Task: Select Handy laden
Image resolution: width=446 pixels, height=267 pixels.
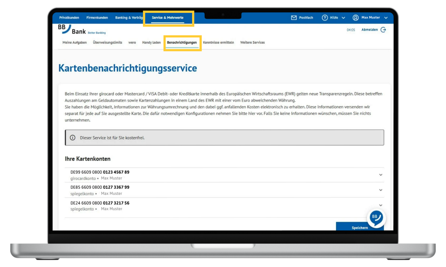Action: click(151, 42)
